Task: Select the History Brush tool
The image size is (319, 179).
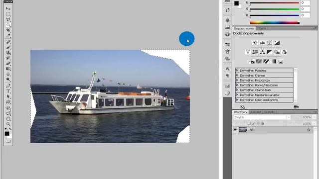Action: [x=8, y=58]
